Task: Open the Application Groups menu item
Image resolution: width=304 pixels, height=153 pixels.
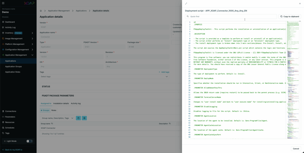Action: point(13,66)
